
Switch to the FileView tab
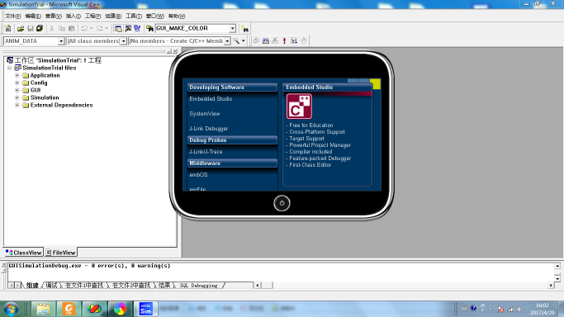61,253
